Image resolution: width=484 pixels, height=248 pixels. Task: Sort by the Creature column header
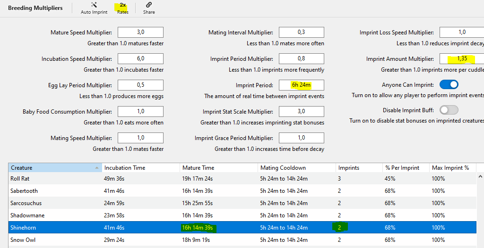coord(55,167)
